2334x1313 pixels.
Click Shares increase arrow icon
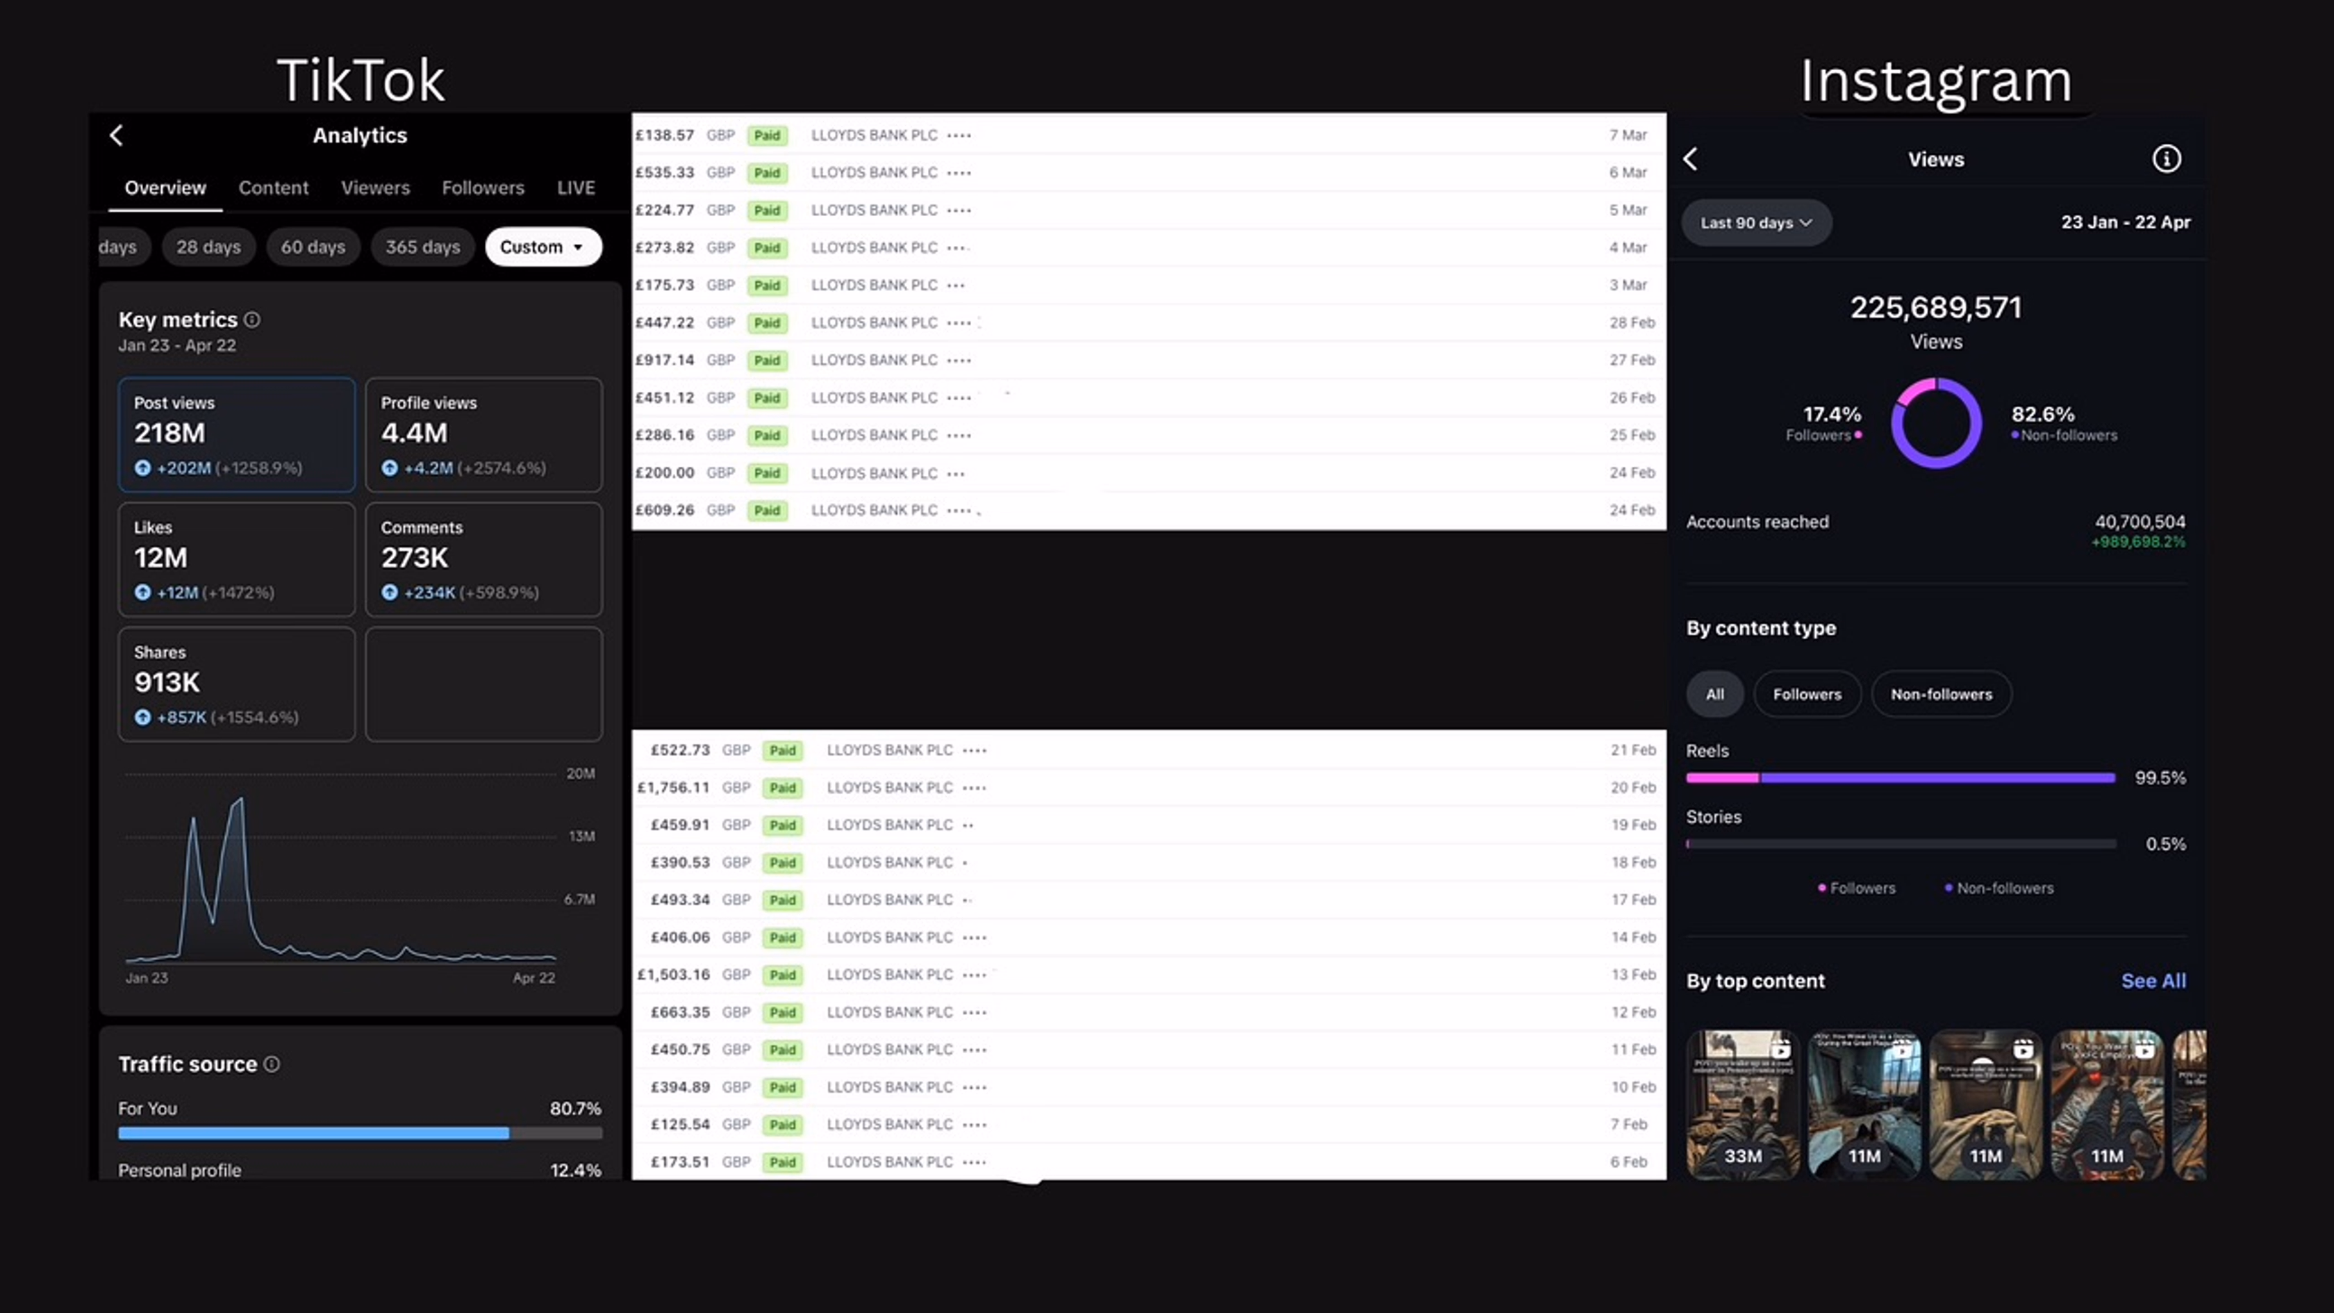click(142, 718)
